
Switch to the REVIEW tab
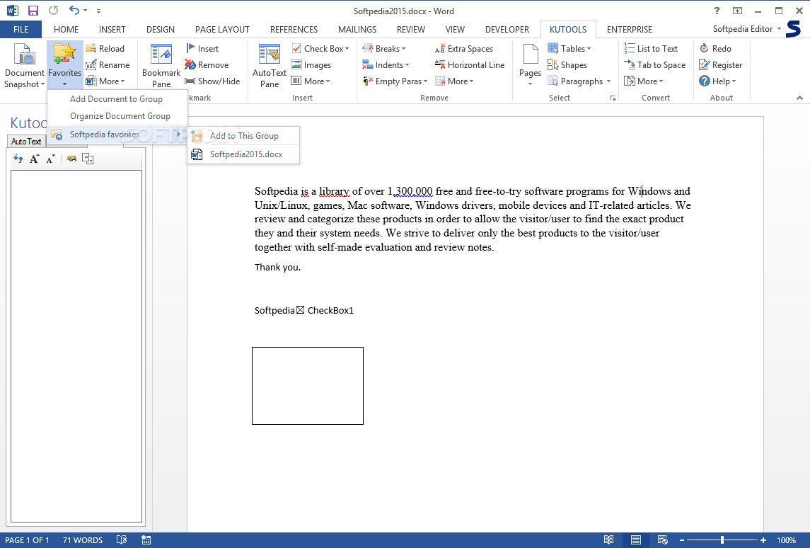coord(411,30)
